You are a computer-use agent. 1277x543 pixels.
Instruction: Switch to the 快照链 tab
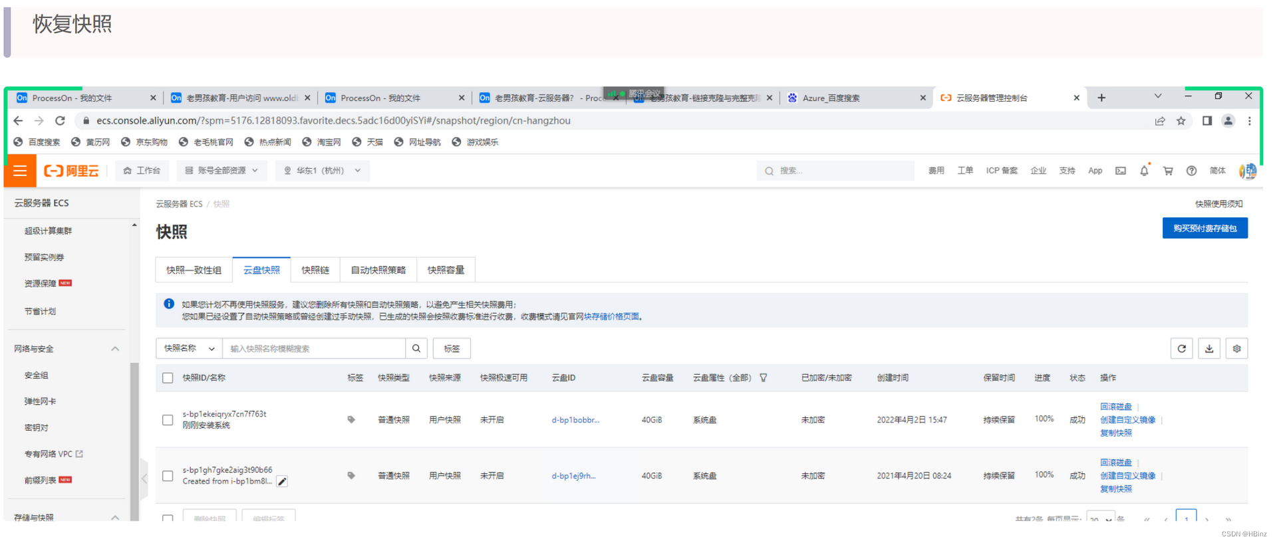click(x=315, y=270)
